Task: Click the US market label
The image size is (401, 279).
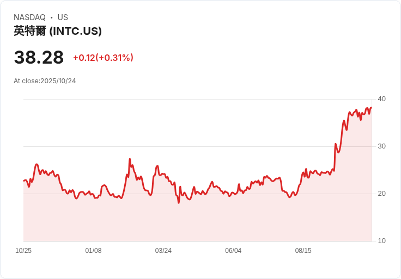Action: 63,17
